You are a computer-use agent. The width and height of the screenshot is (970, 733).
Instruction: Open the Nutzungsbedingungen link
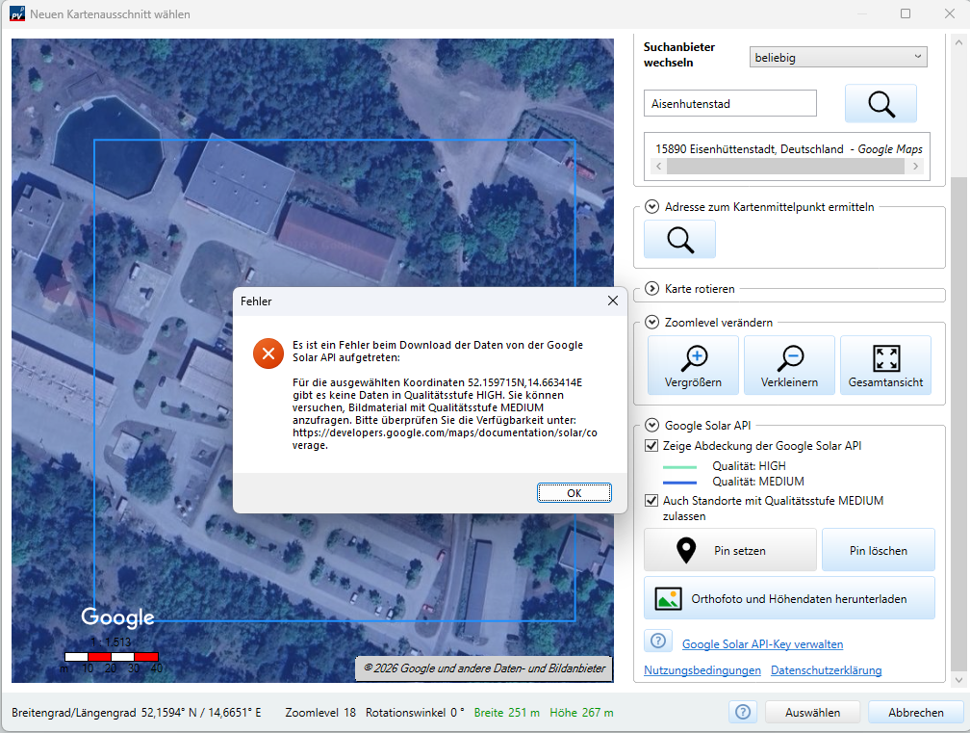(x=702, y=670)
